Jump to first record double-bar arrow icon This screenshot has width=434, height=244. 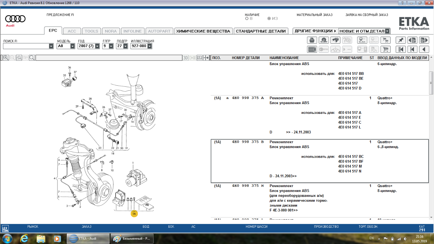[401, 49]
